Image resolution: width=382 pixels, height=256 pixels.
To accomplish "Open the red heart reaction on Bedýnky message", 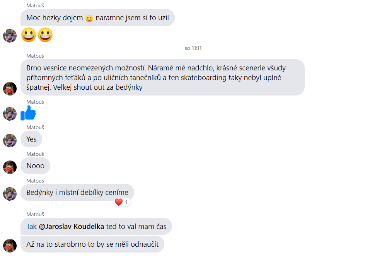I will (x=122, y=202).
